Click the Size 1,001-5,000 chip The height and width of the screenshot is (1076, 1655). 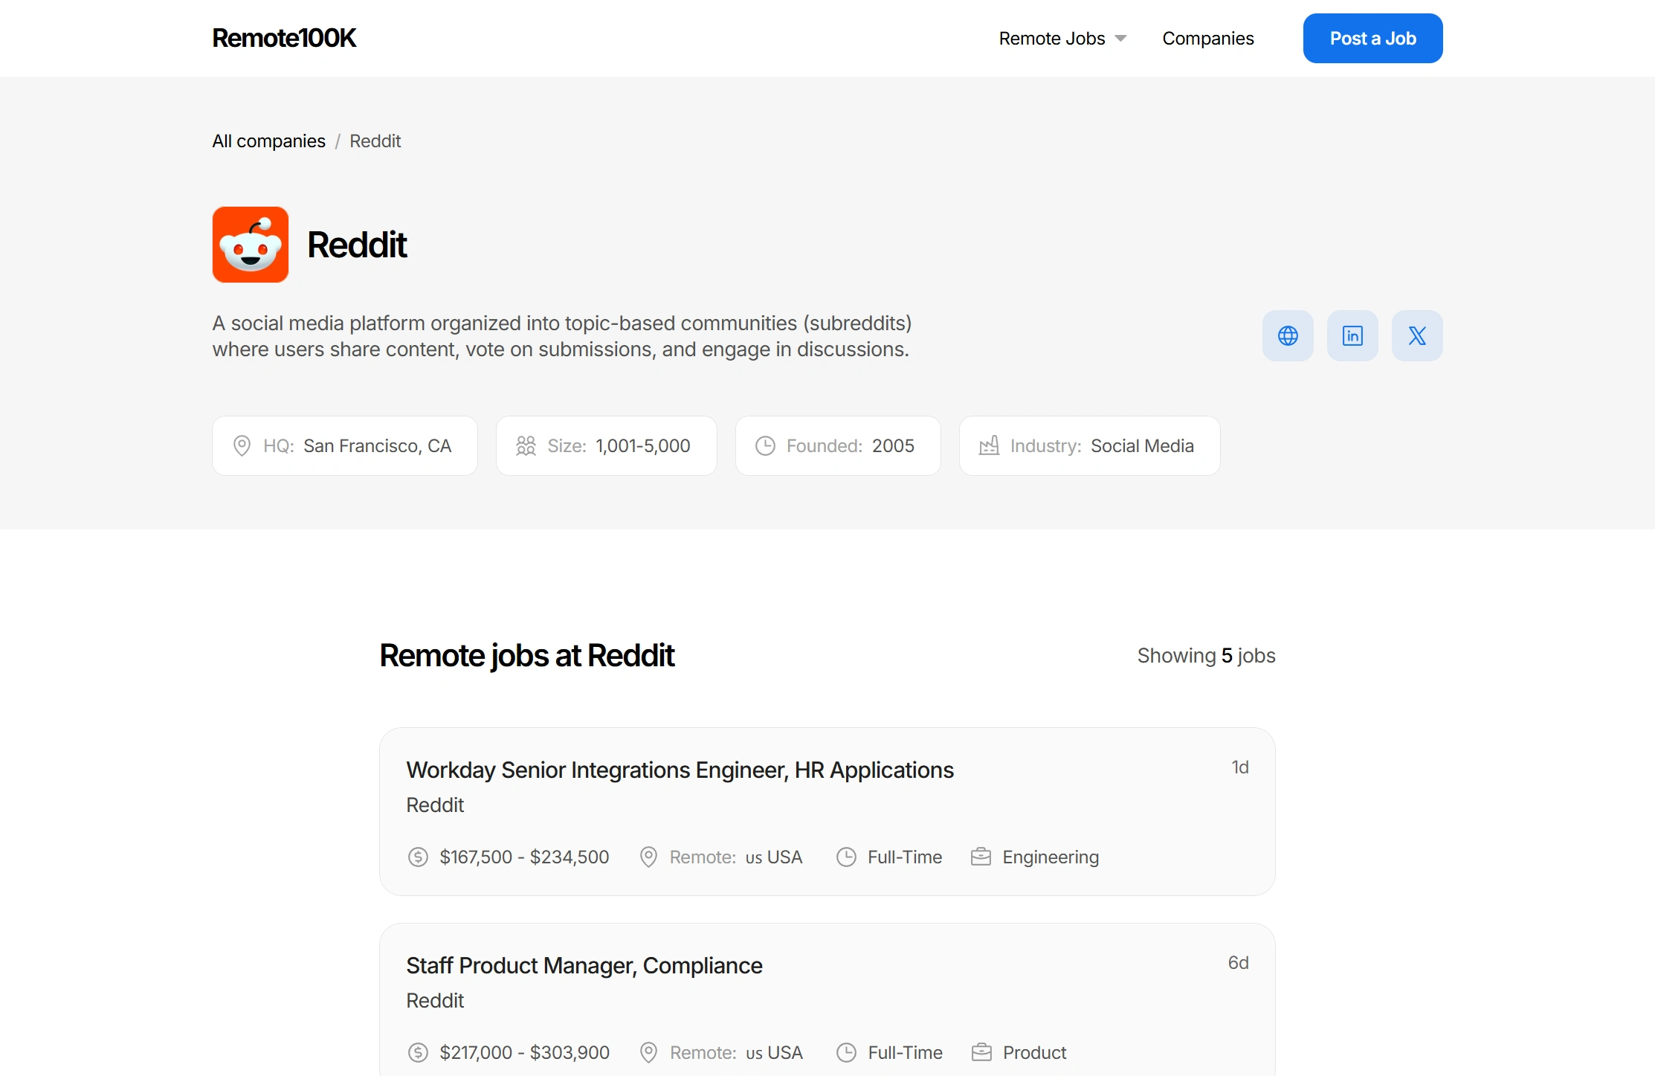click(x=607, y=445)
